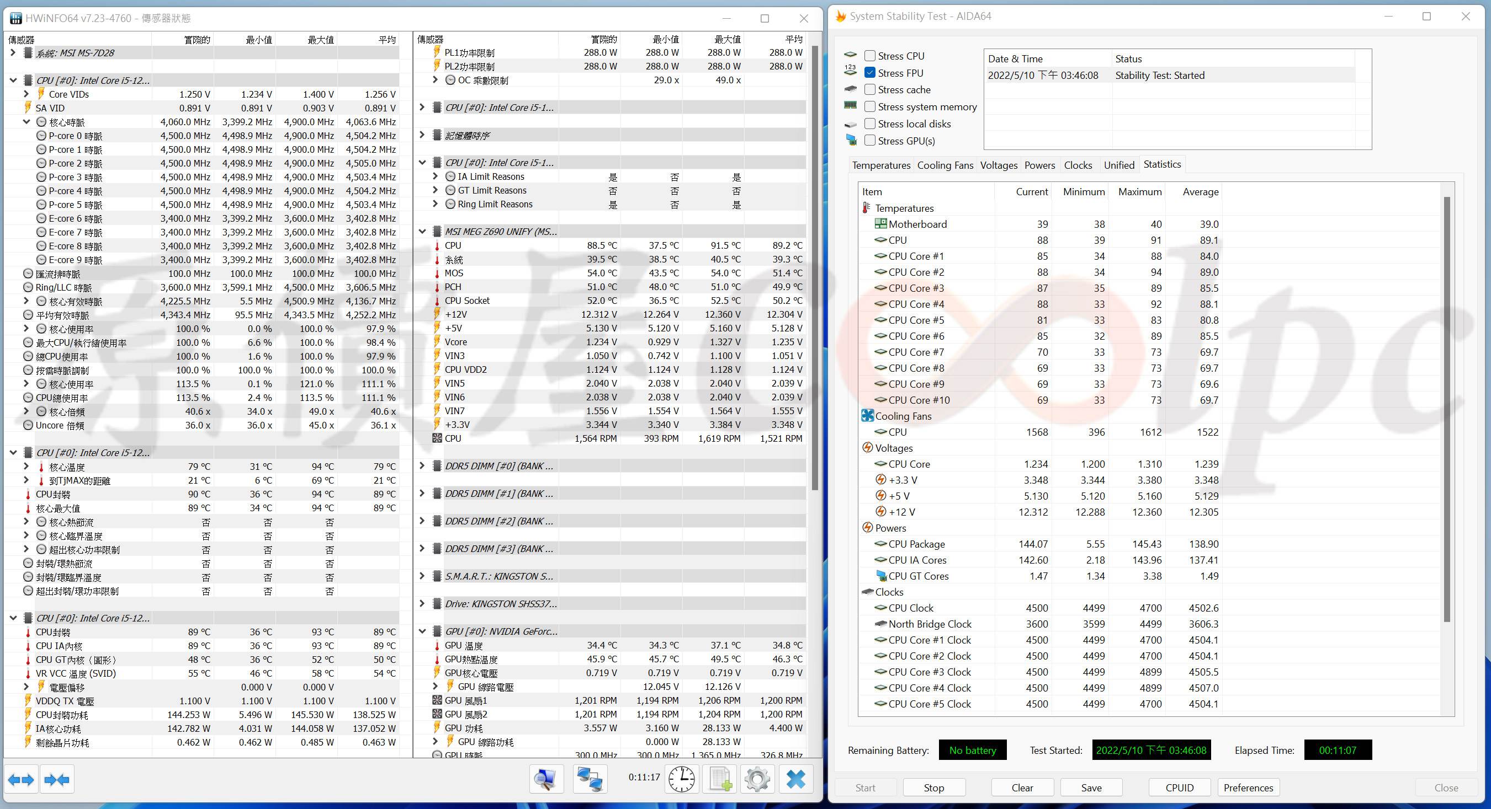Viewport: 1491px width, 809px height.
Task: Expand the OC 乘數限制 row
Action: [435, 80]
